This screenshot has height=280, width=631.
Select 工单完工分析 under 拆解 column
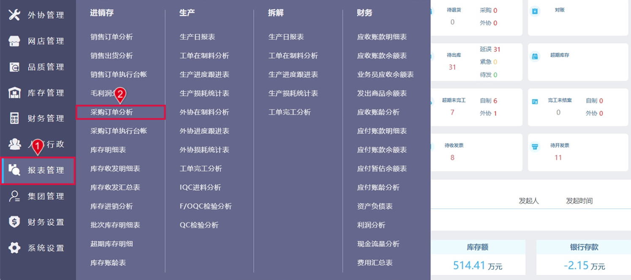tap(289, 112)
